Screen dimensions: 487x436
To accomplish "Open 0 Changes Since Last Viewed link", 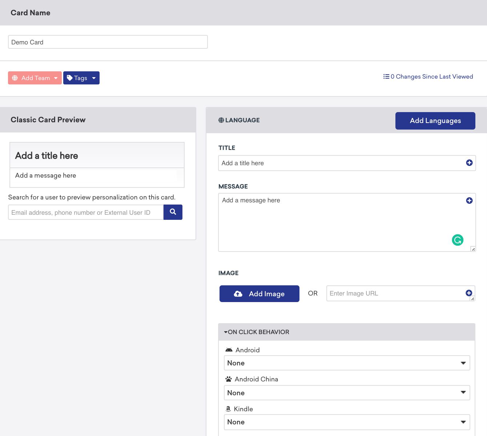I will pos(428,76).
